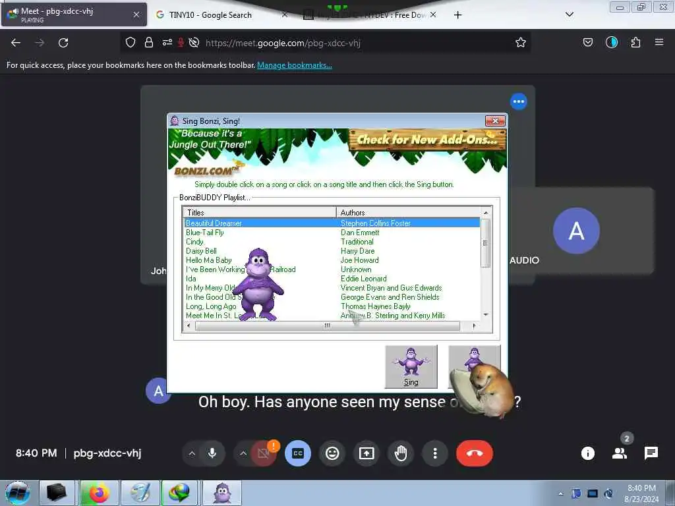Toggle closed captions in Meet
The height and width of the screenshot is (506, 675).
tap(297, 453)
